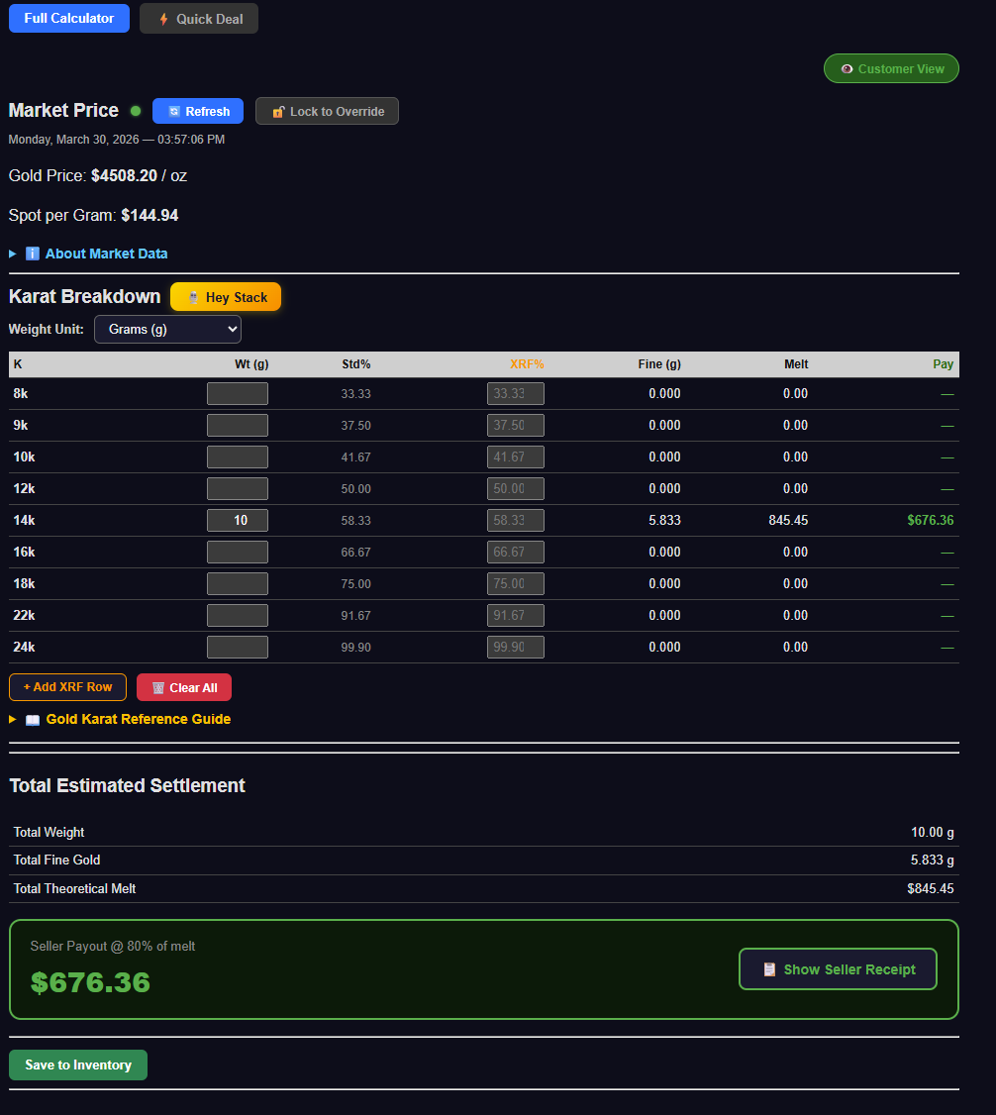Click the padlock icon on Lock to Override
The width and height of the screenshot is (996, 1115).
click(x=278, y=112)
